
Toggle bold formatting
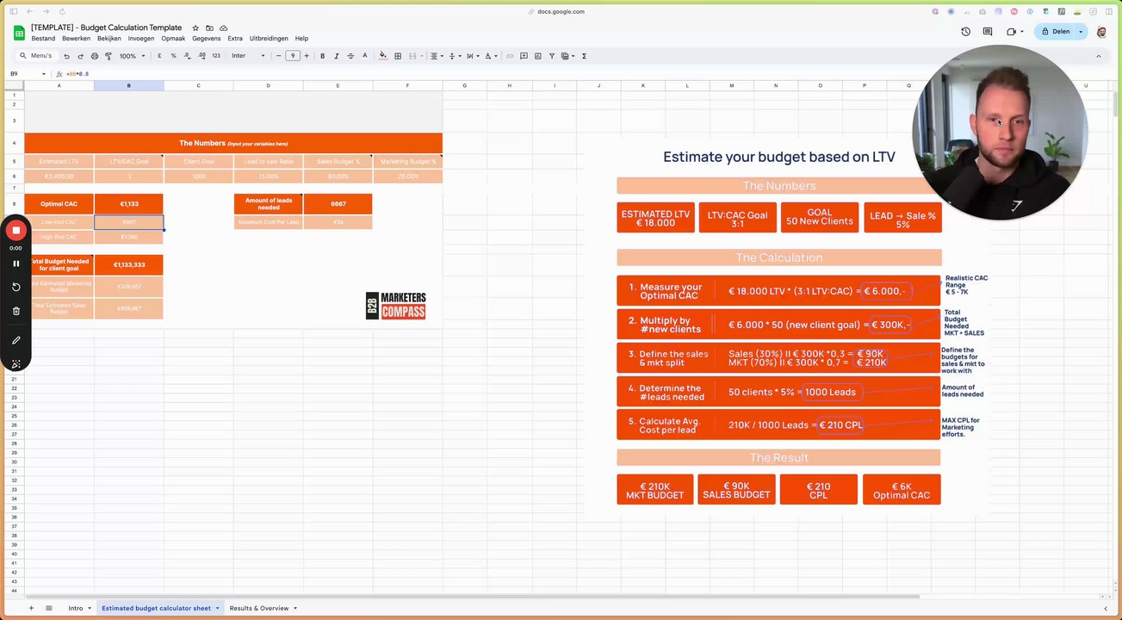(x=323, y=56)
